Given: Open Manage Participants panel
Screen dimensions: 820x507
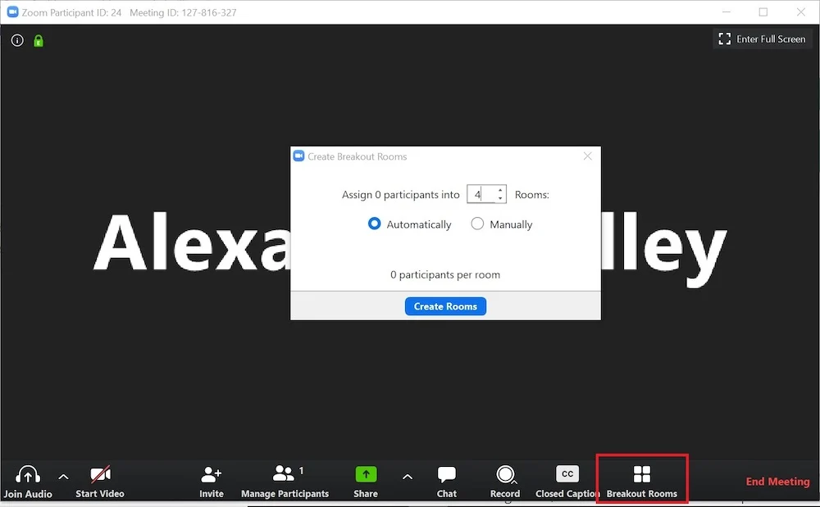Looking at the screenshot, I should 285,482.
